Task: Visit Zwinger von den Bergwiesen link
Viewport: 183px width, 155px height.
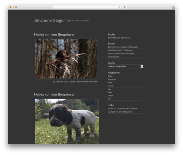Action: (x=120, y=112)
